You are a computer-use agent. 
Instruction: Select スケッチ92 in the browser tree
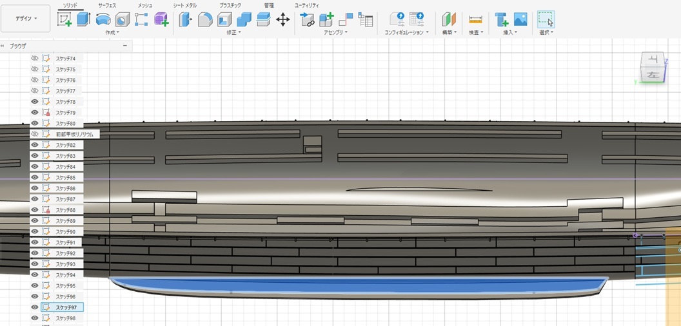65,253
